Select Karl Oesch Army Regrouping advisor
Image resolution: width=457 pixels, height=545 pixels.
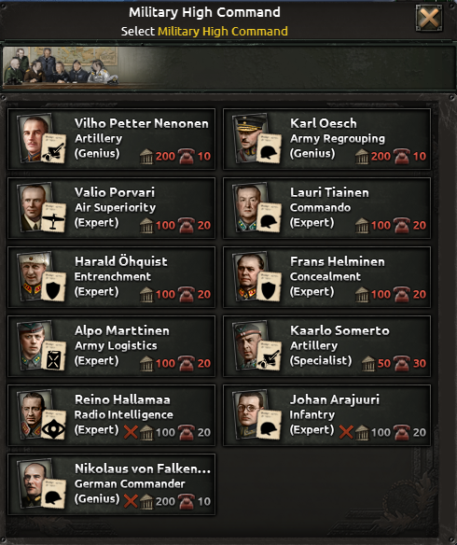(326, 139)
